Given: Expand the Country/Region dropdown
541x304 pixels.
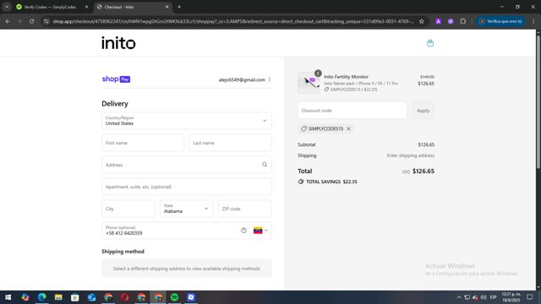Looking at the screenshot, I should (187, 121).
